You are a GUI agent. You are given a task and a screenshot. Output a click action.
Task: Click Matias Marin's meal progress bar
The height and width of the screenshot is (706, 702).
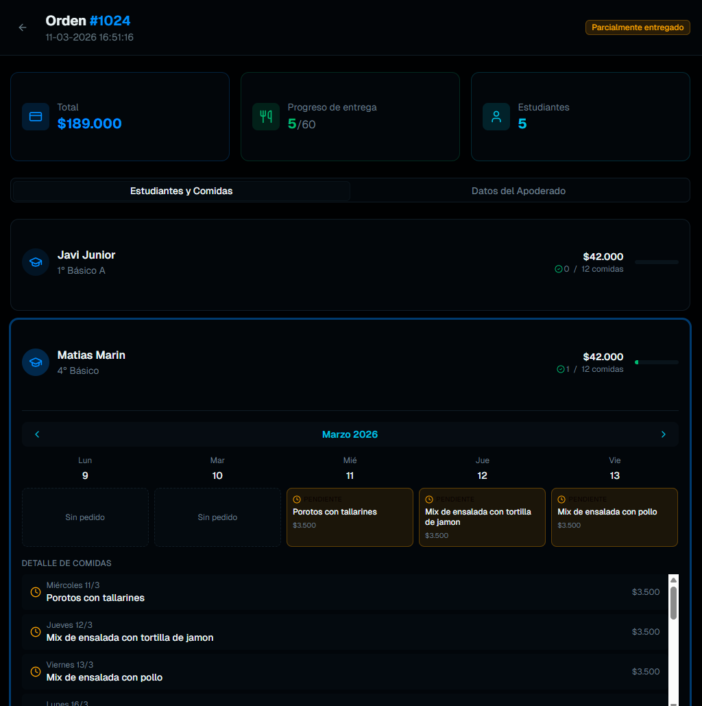657,362
